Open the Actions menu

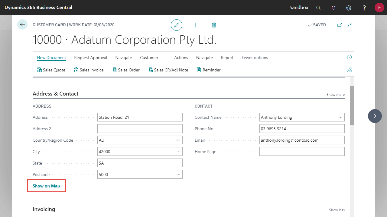pos(181,58)
